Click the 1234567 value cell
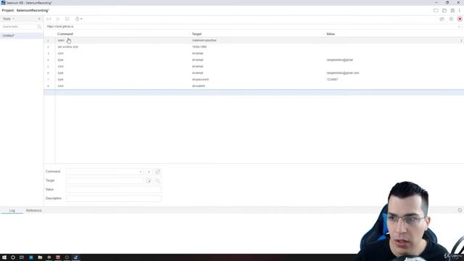The height and width of the screenshot is (261, 464). pyautogui.click(x=332, y=79)
